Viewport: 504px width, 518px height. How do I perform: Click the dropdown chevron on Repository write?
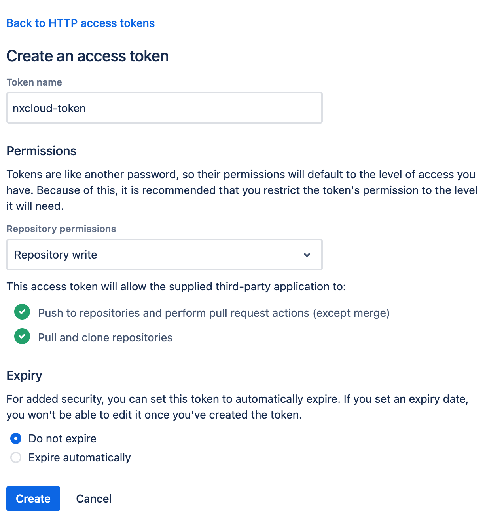tap(307, 255)
